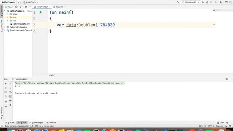This screenshot has width=233, height=131.
Task: Collapse the kotlinProjects root node
Action: tap(5, 11)
